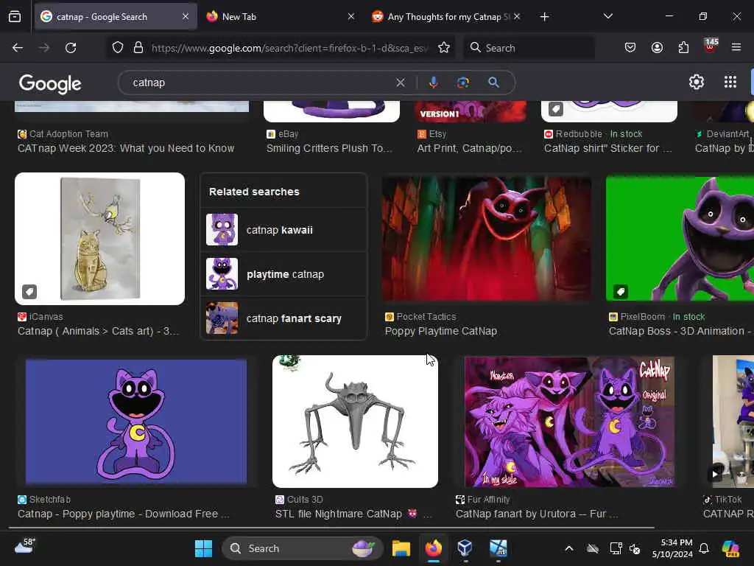View site security padlock info
754x566 pixels.
(x=138, y=48)
